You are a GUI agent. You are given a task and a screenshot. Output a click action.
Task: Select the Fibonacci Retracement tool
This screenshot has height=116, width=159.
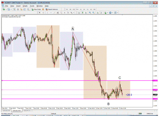pyautogui.click(x=61, y=13)
